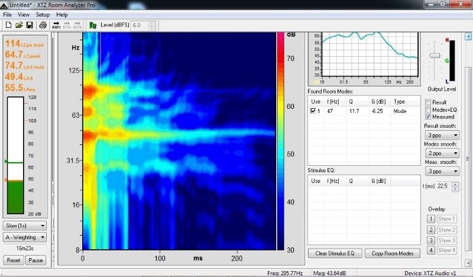Click the 47 Hz frequency cell in room modes
The height and width of the screenshot is (277, 473).
click(x=330, y=111)
